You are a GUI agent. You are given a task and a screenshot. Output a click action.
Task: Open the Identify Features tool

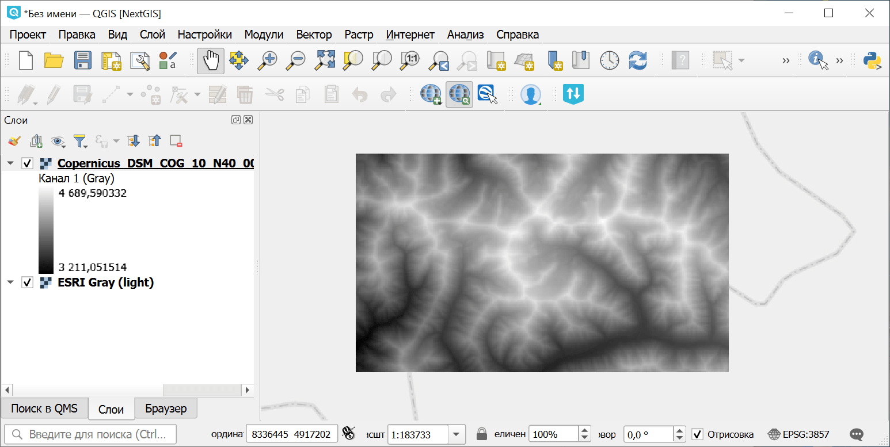[817, 60]
